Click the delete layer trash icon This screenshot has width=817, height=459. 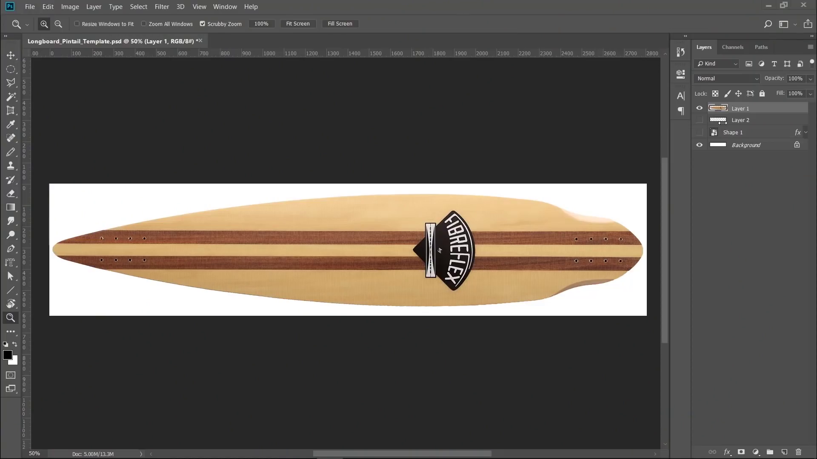pyautogui.click(x=798, y=452)
